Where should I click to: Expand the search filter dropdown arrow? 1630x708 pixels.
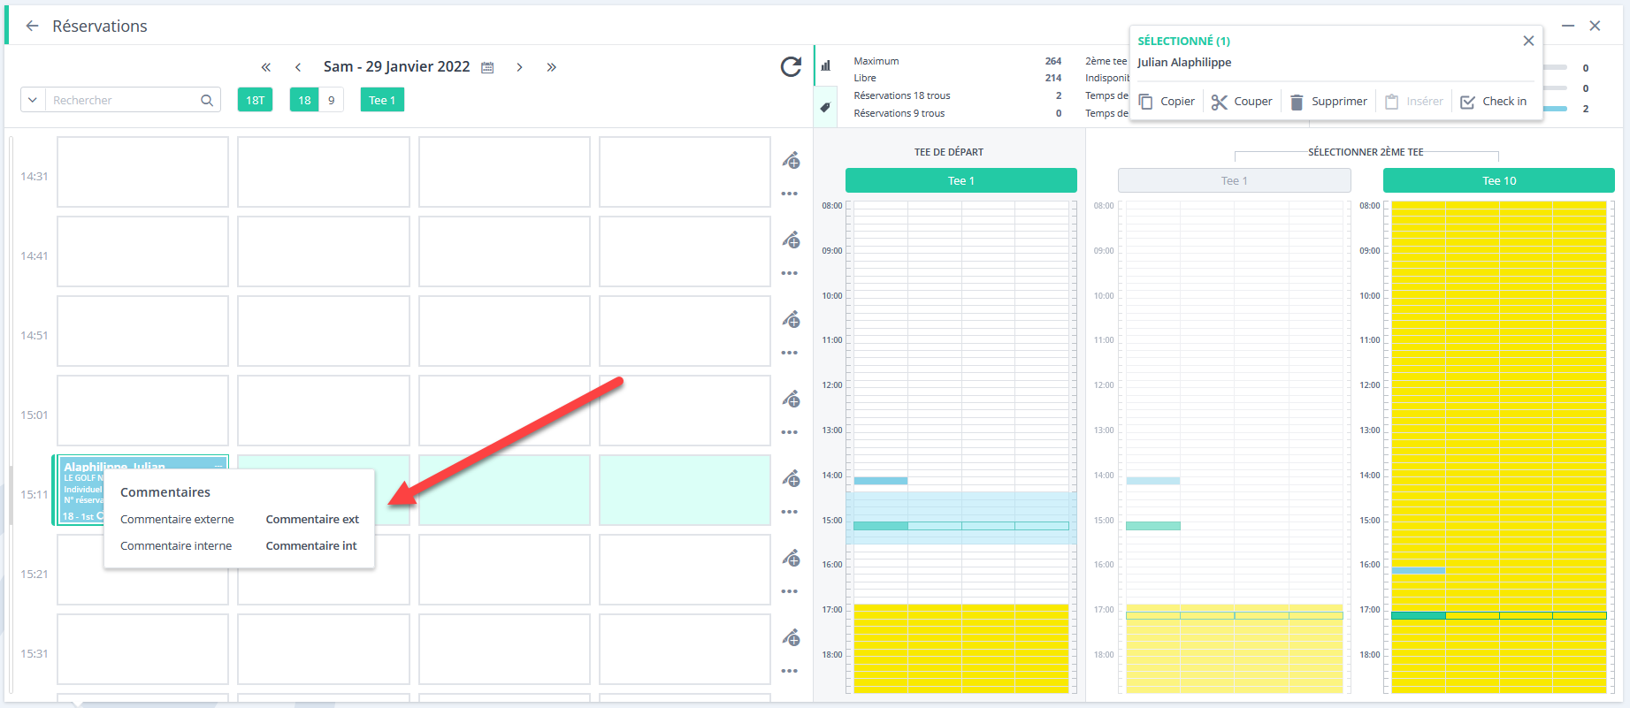tap(33, 100)
